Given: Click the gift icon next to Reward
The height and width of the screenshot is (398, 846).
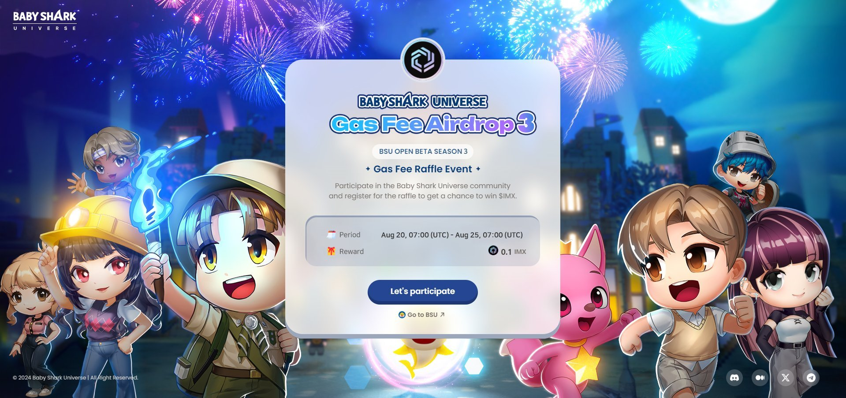Looking at the screenshot, I should (x=331, y=251).
